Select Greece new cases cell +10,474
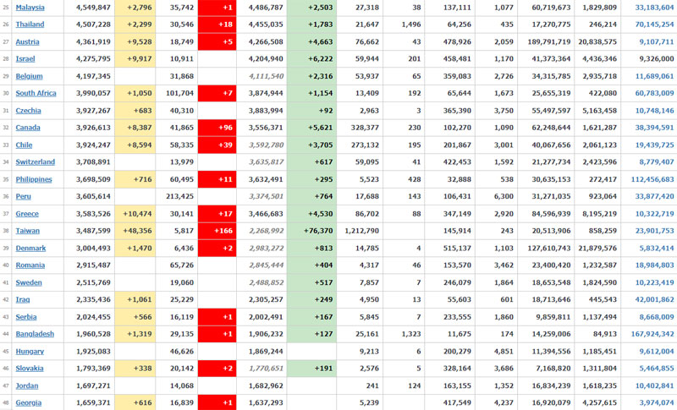 [135, 214]
